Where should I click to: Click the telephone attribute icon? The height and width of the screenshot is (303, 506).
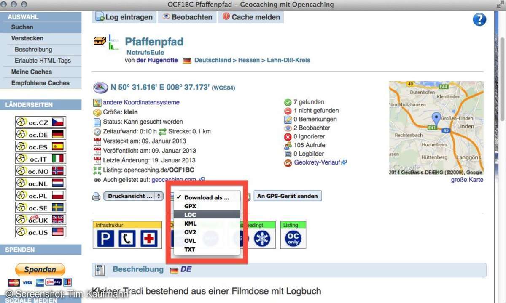(x=127, y=239)
